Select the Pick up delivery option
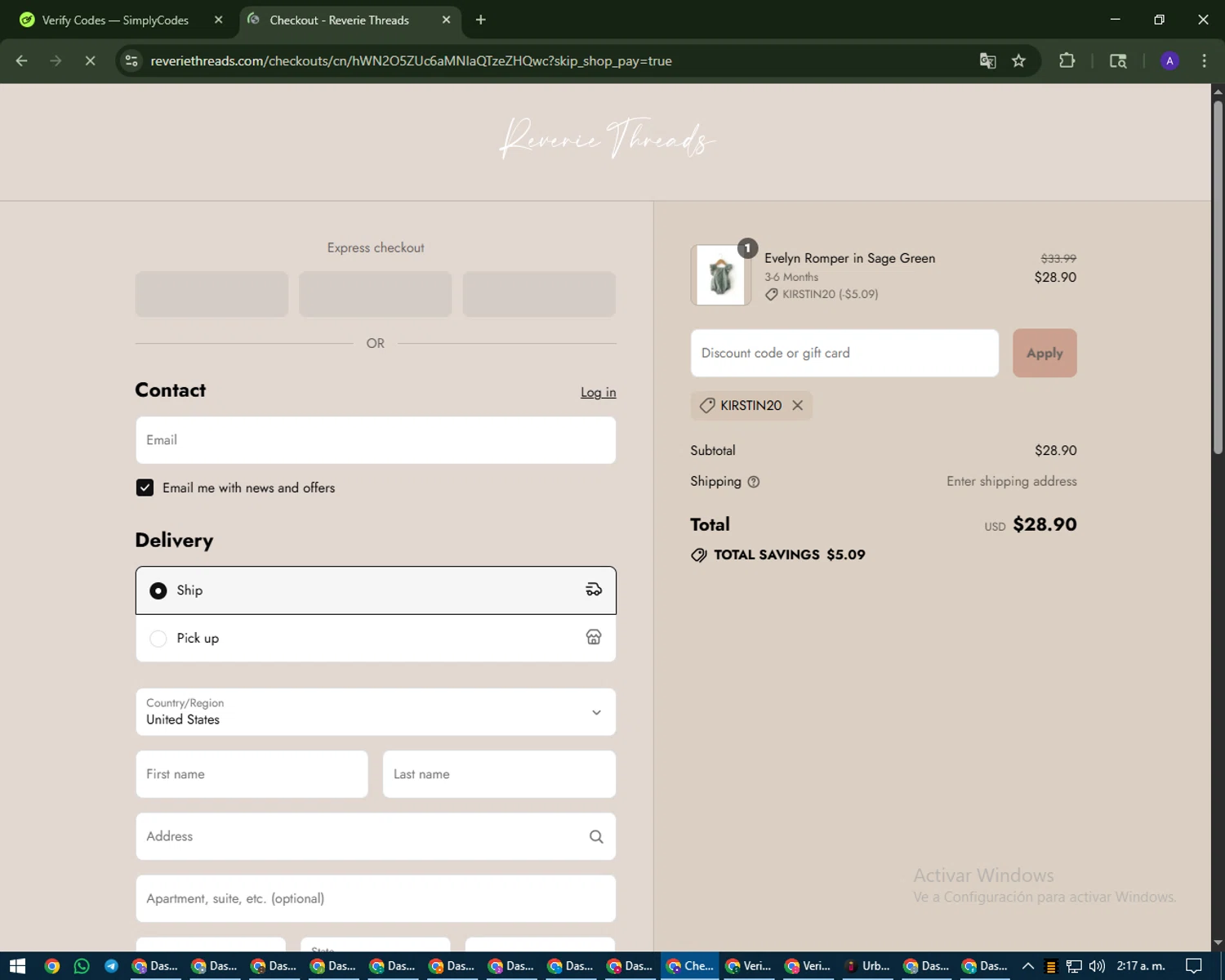 point(376,638)
